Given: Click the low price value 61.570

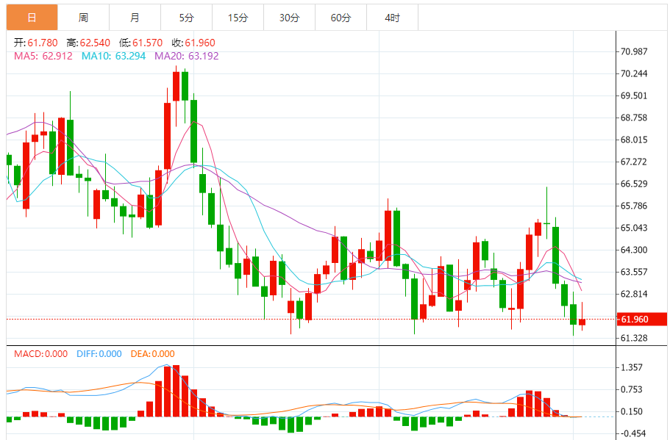Looking at the screenshot, I should [147, 43].
